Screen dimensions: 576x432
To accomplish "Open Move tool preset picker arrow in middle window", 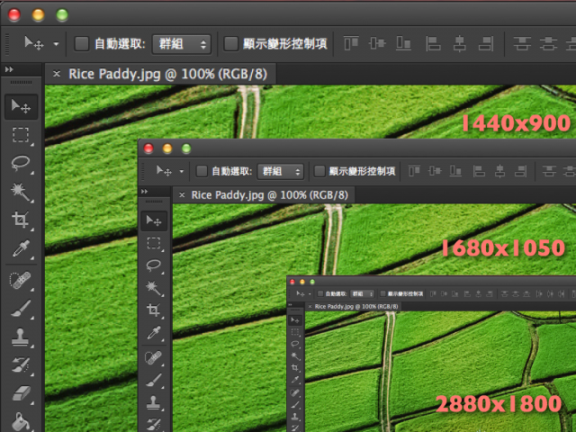I will pyautogui.click(x=181, y=171).
